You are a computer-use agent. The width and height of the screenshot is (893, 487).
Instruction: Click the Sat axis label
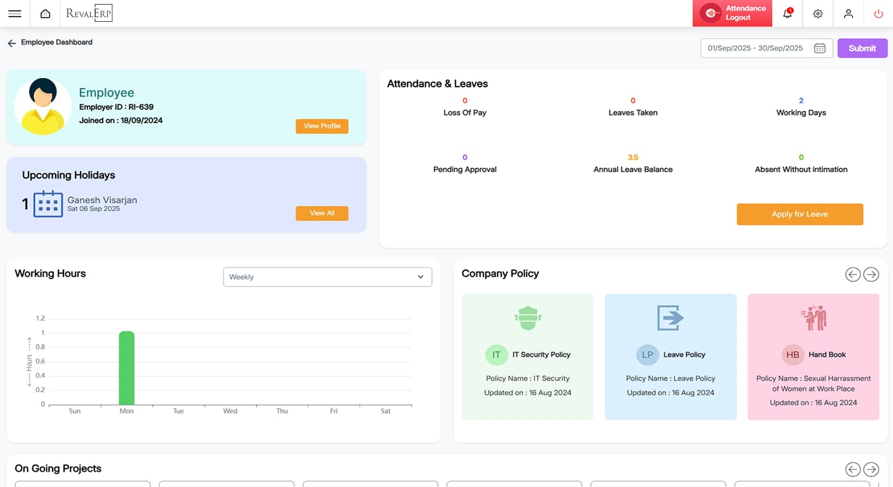pos(386,411)
